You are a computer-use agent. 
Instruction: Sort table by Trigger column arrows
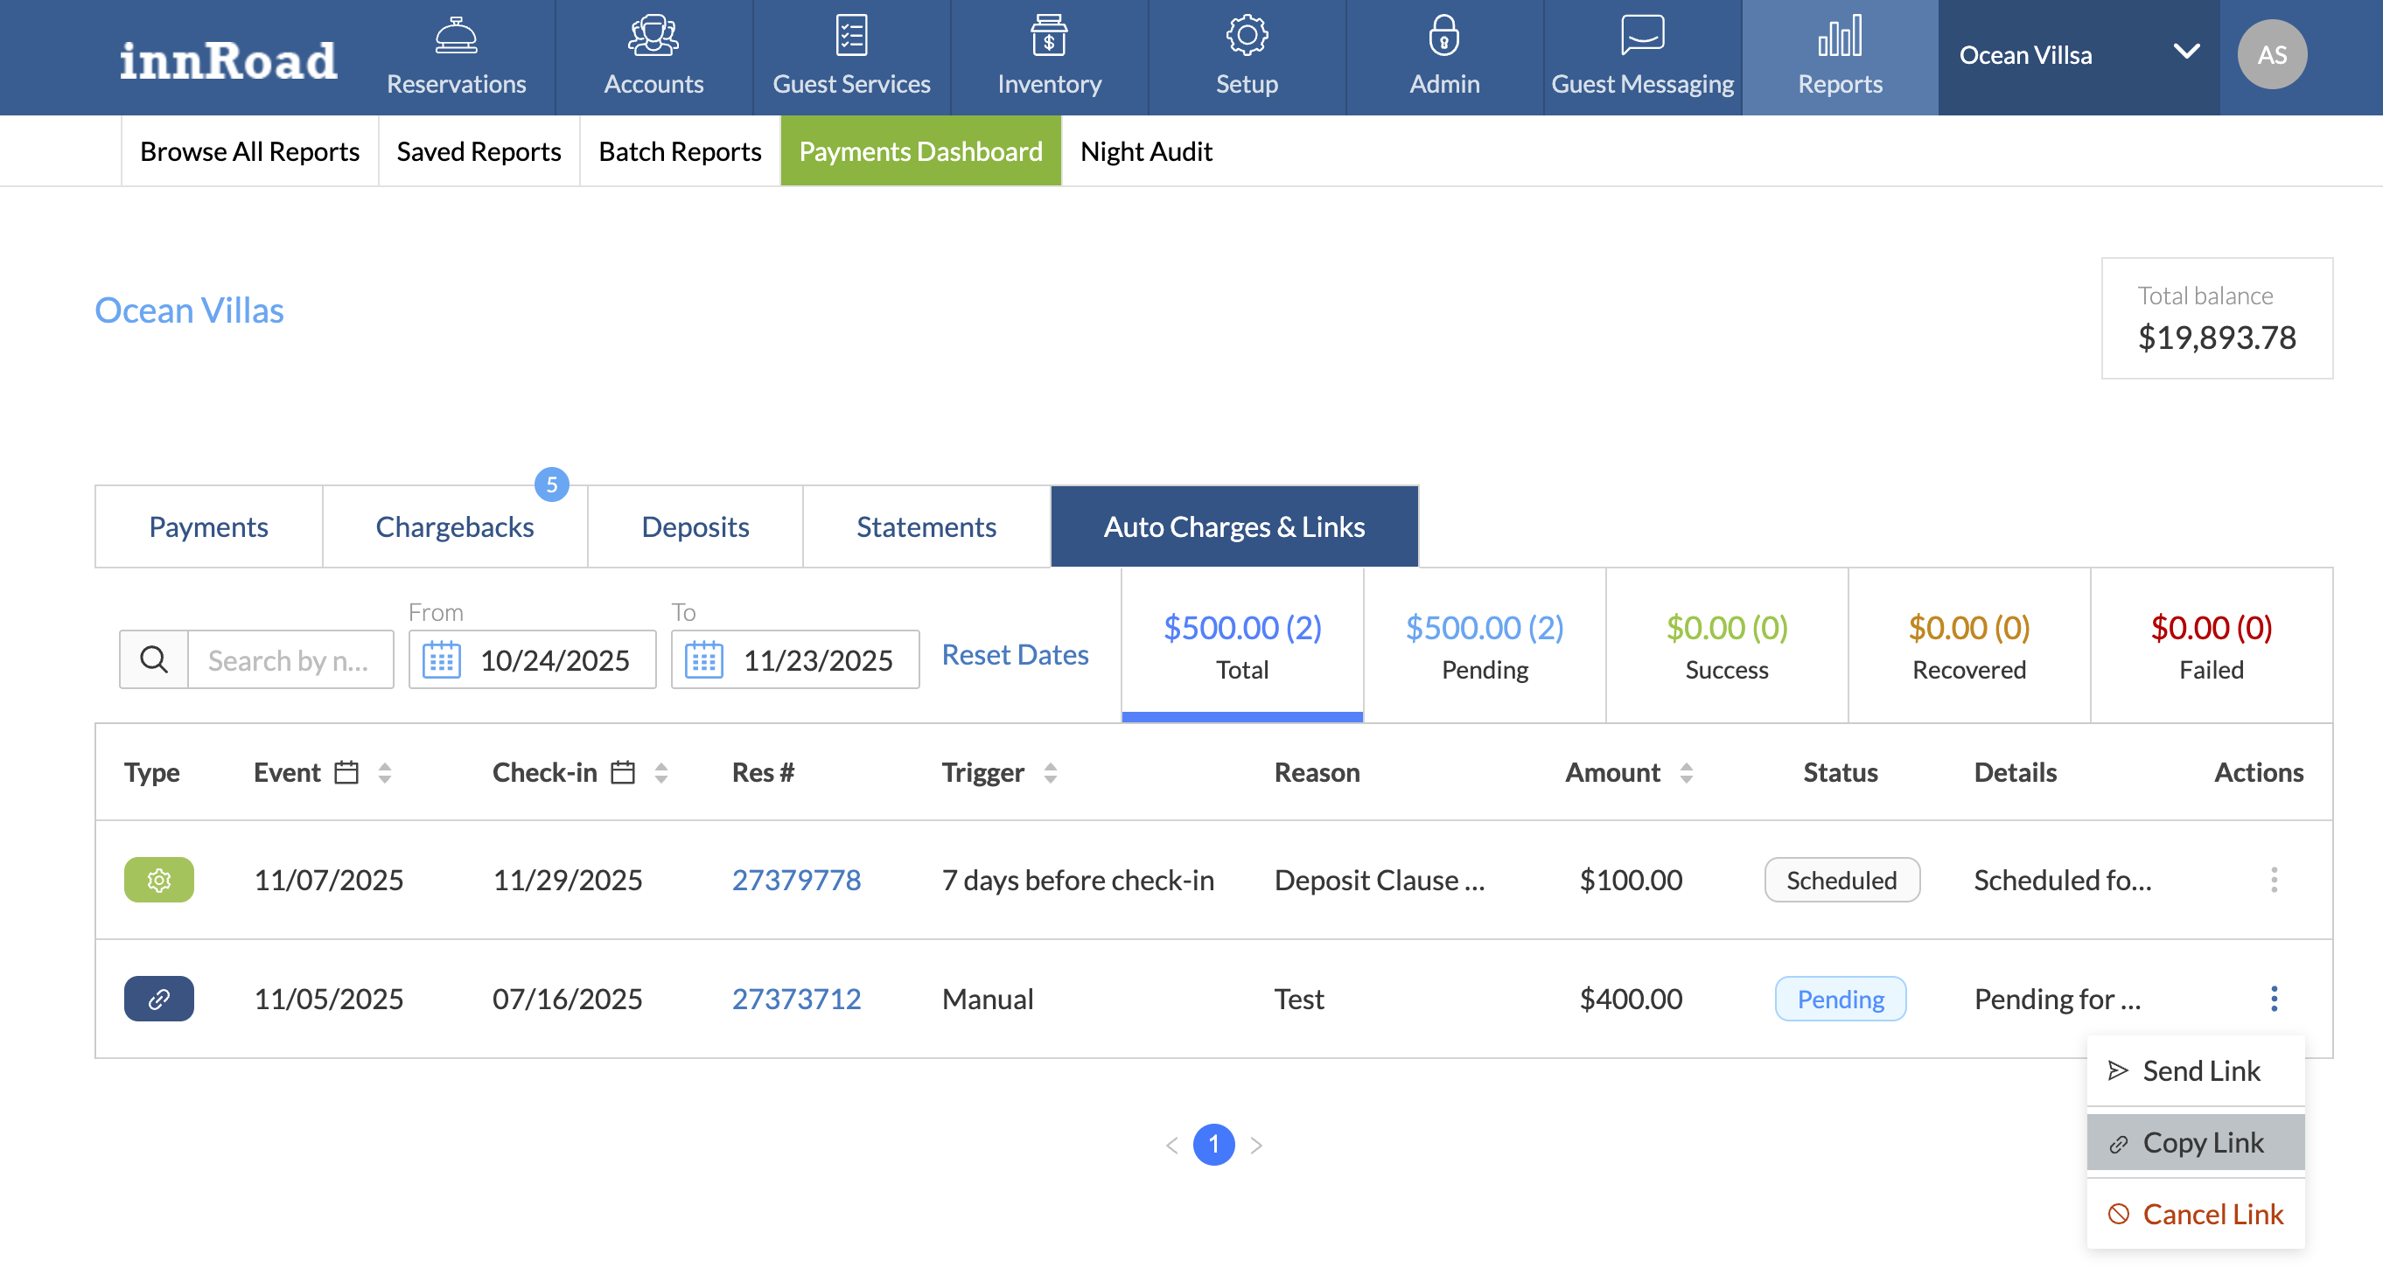click(1049, 772)
